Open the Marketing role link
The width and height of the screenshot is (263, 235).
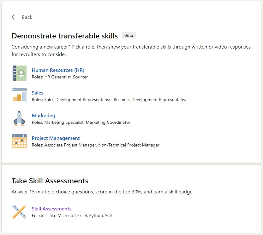point(44,116)
